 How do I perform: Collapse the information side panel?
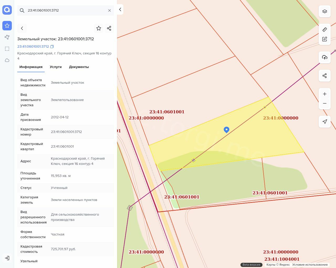point(120,9)
